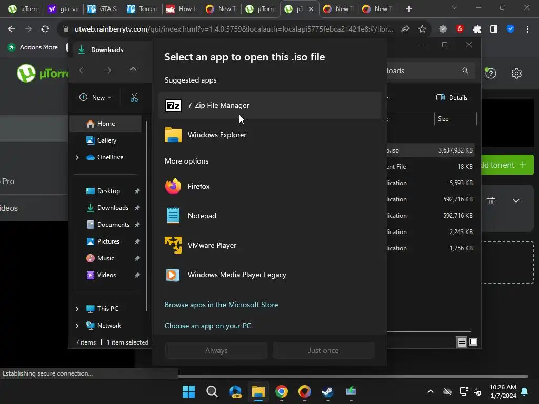Open Videos quick access folder
Image resolution: width=539 pixels, height=404 pixels.
click(106, 275)
